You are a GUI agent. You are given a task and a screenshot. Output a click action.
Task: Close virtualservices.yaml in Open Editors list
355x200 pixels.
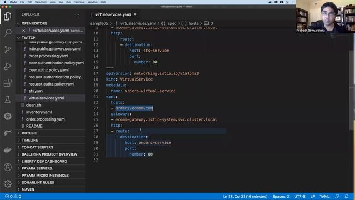click(x=23, y=31)
